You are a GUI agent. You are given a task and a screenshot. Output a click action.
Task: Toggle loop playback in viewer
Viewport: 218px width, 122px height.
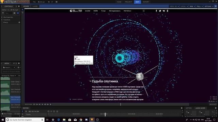point(34,104)
